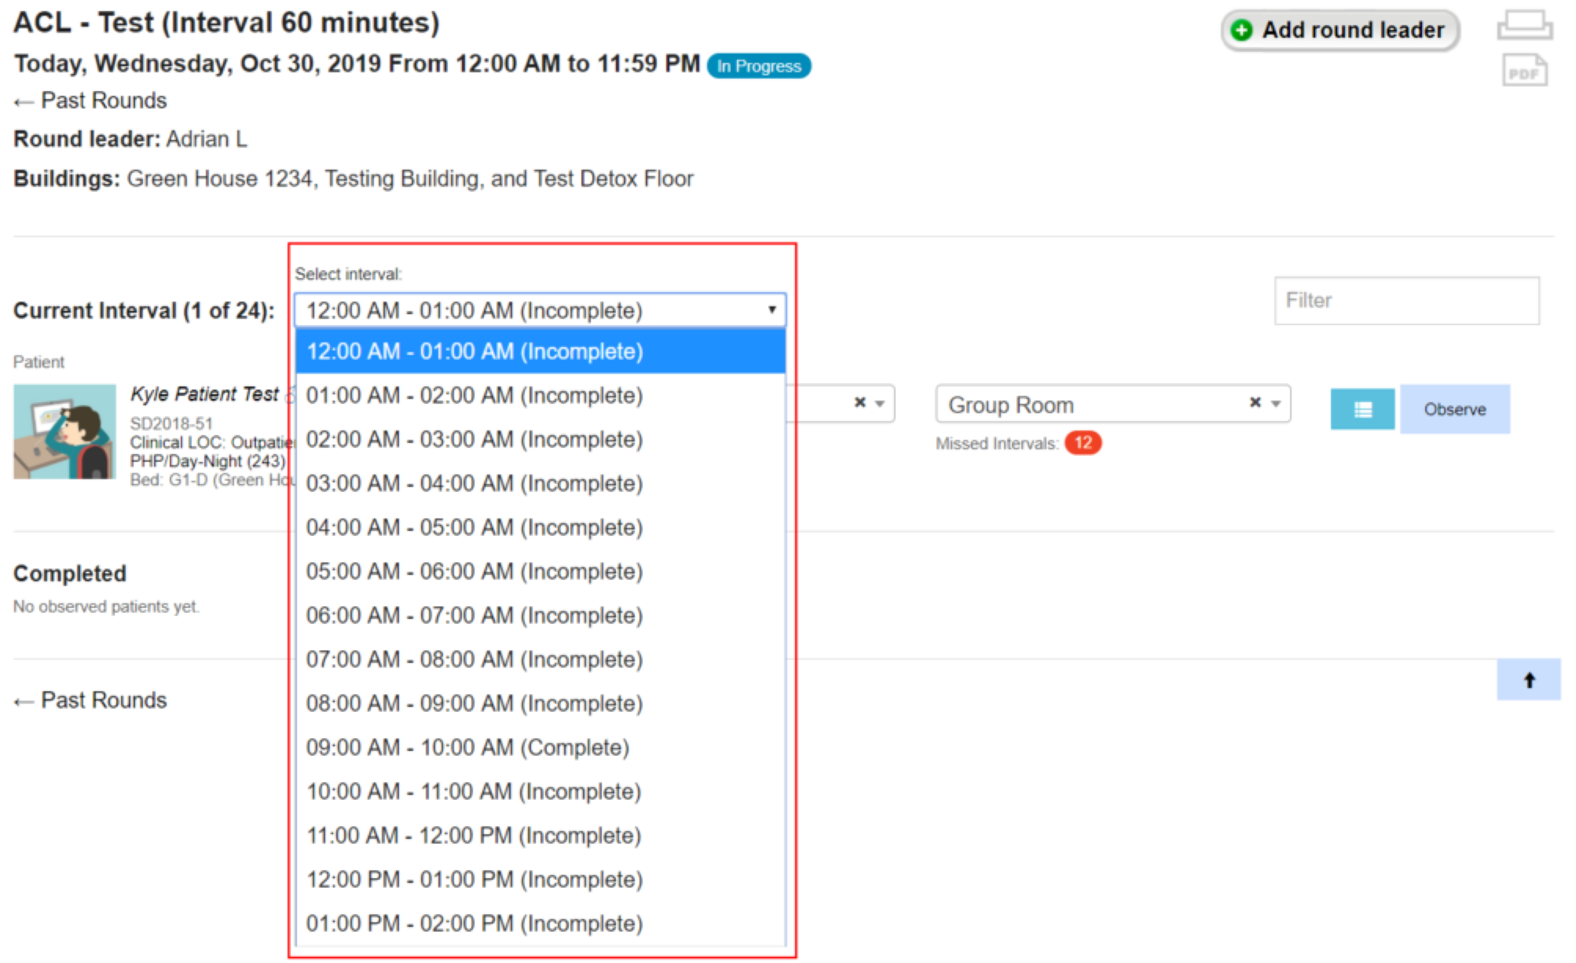Image resolution: width=1576 pixels, height=963 pixels.
Task: Collapse the Select interval dropdown
Action: tap(772, 310)
